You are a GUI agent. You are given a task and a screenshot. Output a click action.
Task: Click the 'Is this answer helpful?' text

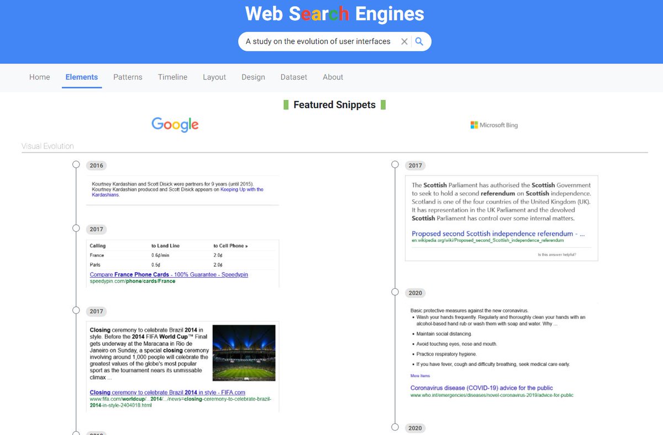556,254
